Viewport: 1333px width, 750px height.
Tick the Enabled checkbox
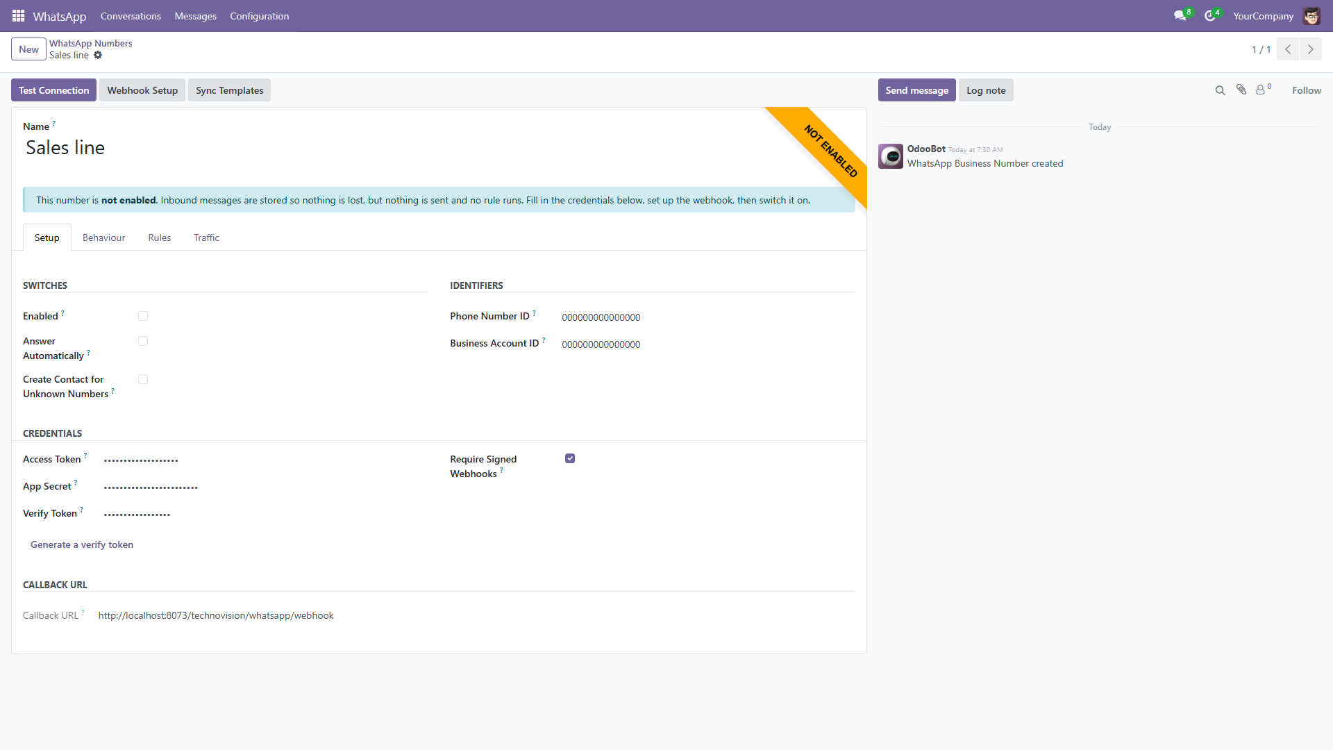(x=143, y=316)
